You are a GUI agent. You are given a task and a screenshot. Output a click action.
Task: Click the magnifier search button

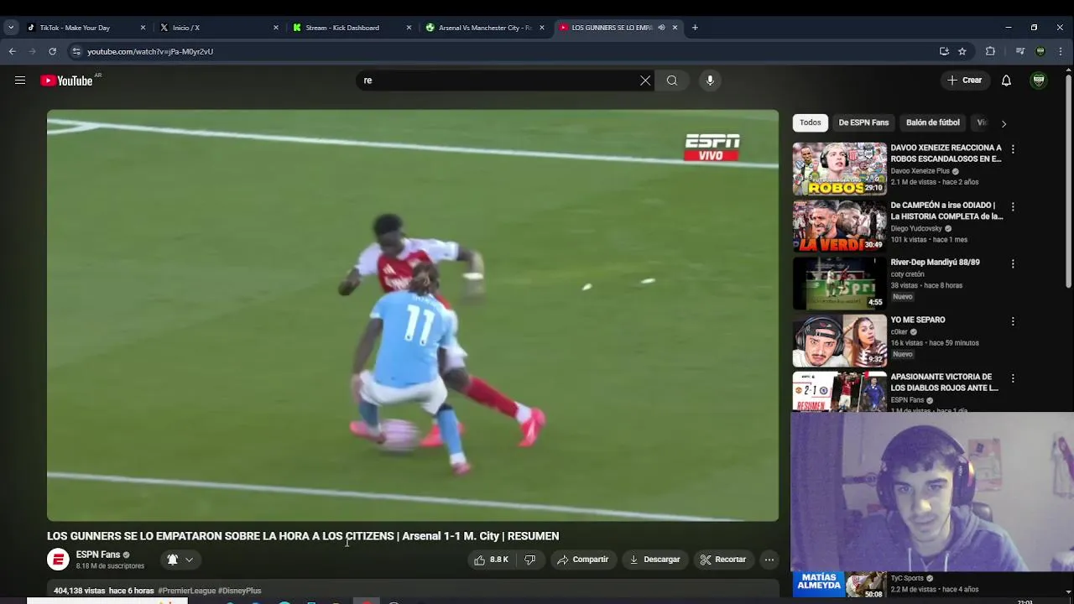point(672,81)
